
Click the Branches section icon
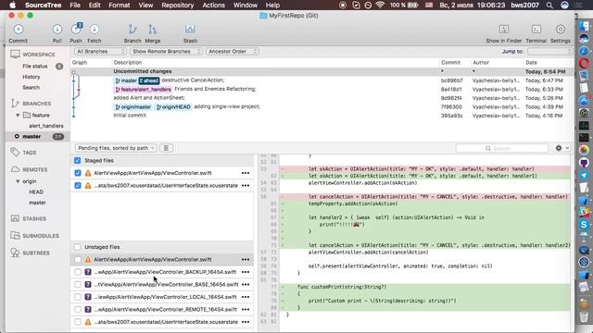pos(15,103)
